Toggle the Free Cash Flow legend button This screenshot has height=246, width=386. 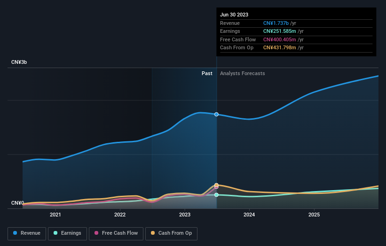click(116, 233)
